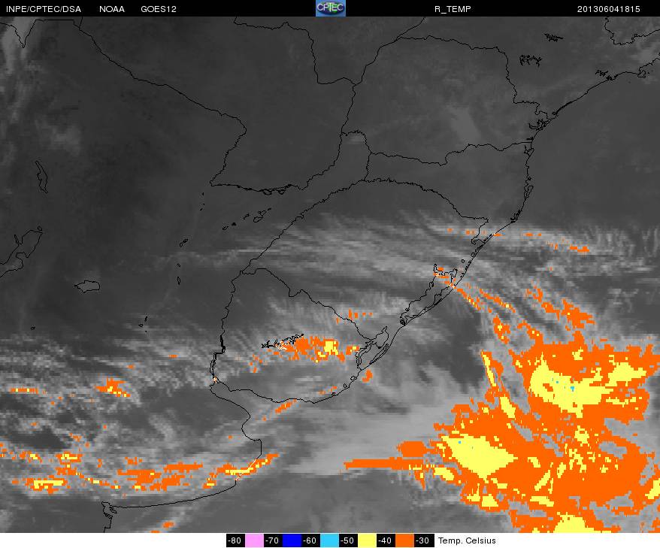Click the -80 legend value
660x548 pixels.
coord(235,540)
